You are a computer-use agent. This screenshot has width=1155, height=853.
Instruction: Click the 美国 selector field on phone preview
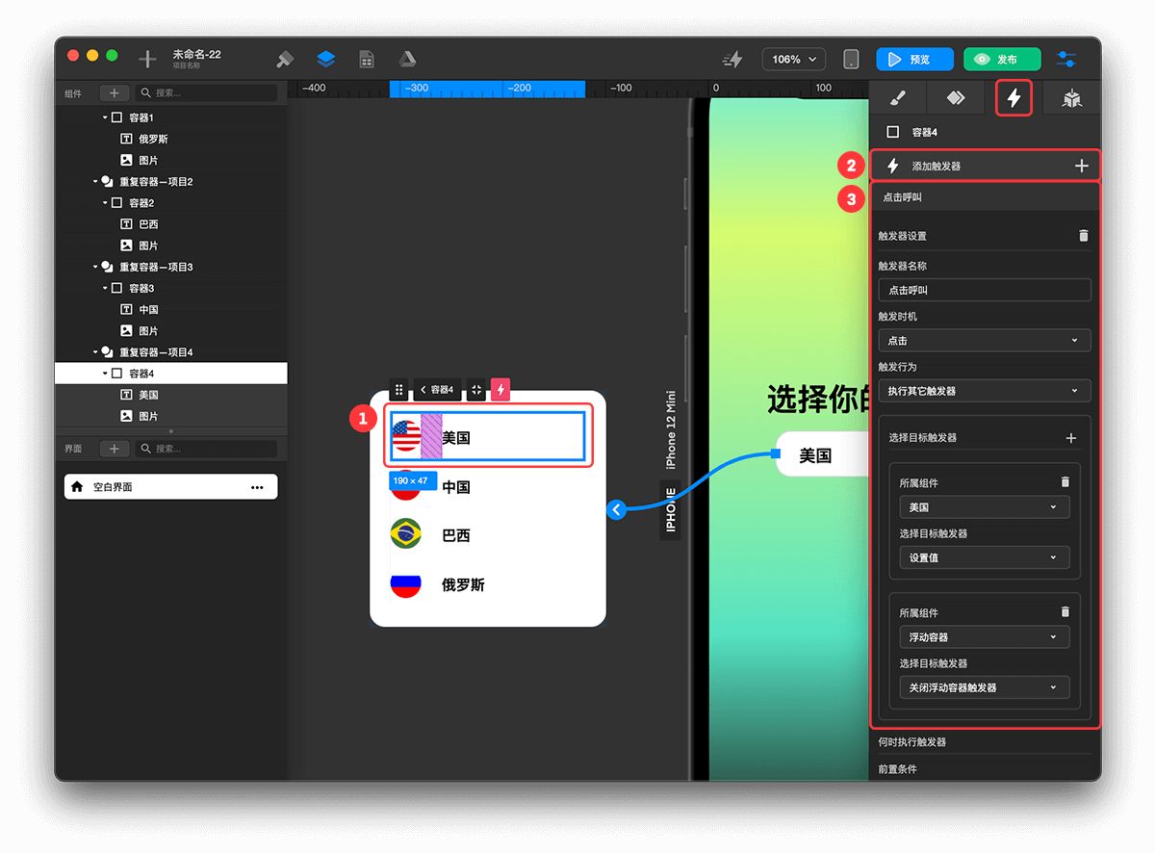824,454
